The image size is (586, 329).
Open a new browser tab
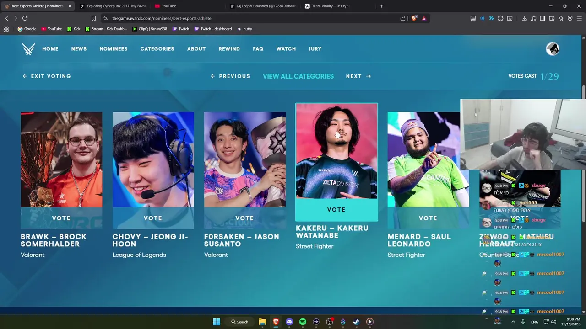(x=381, y=6)
